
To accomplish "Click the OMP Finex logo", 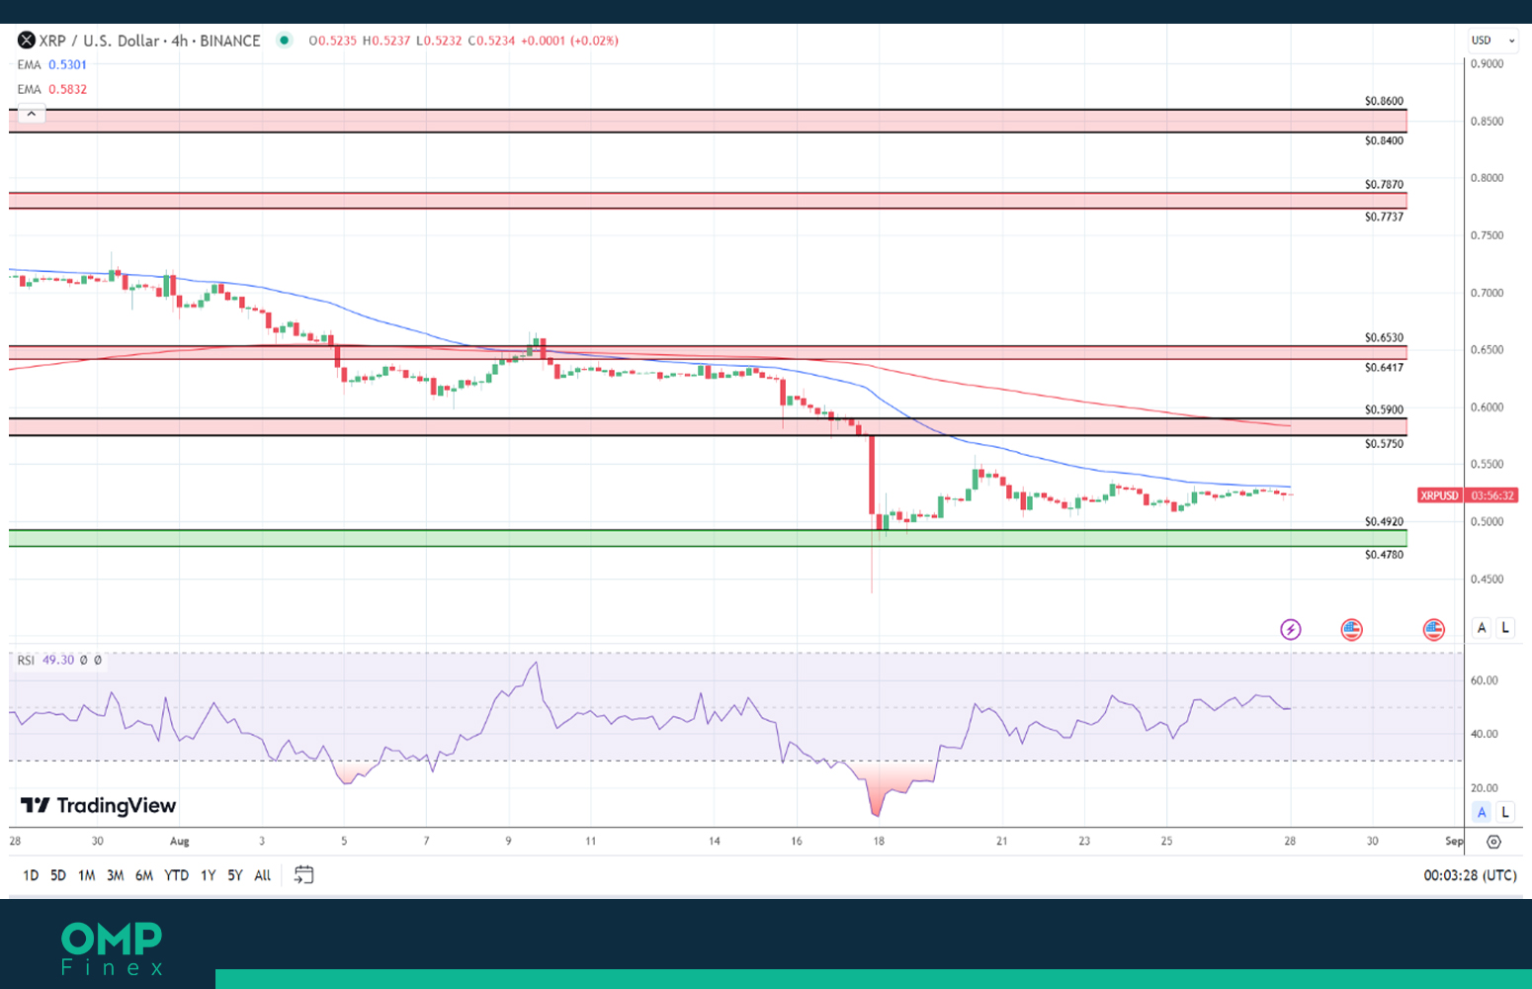I will 112,949.
